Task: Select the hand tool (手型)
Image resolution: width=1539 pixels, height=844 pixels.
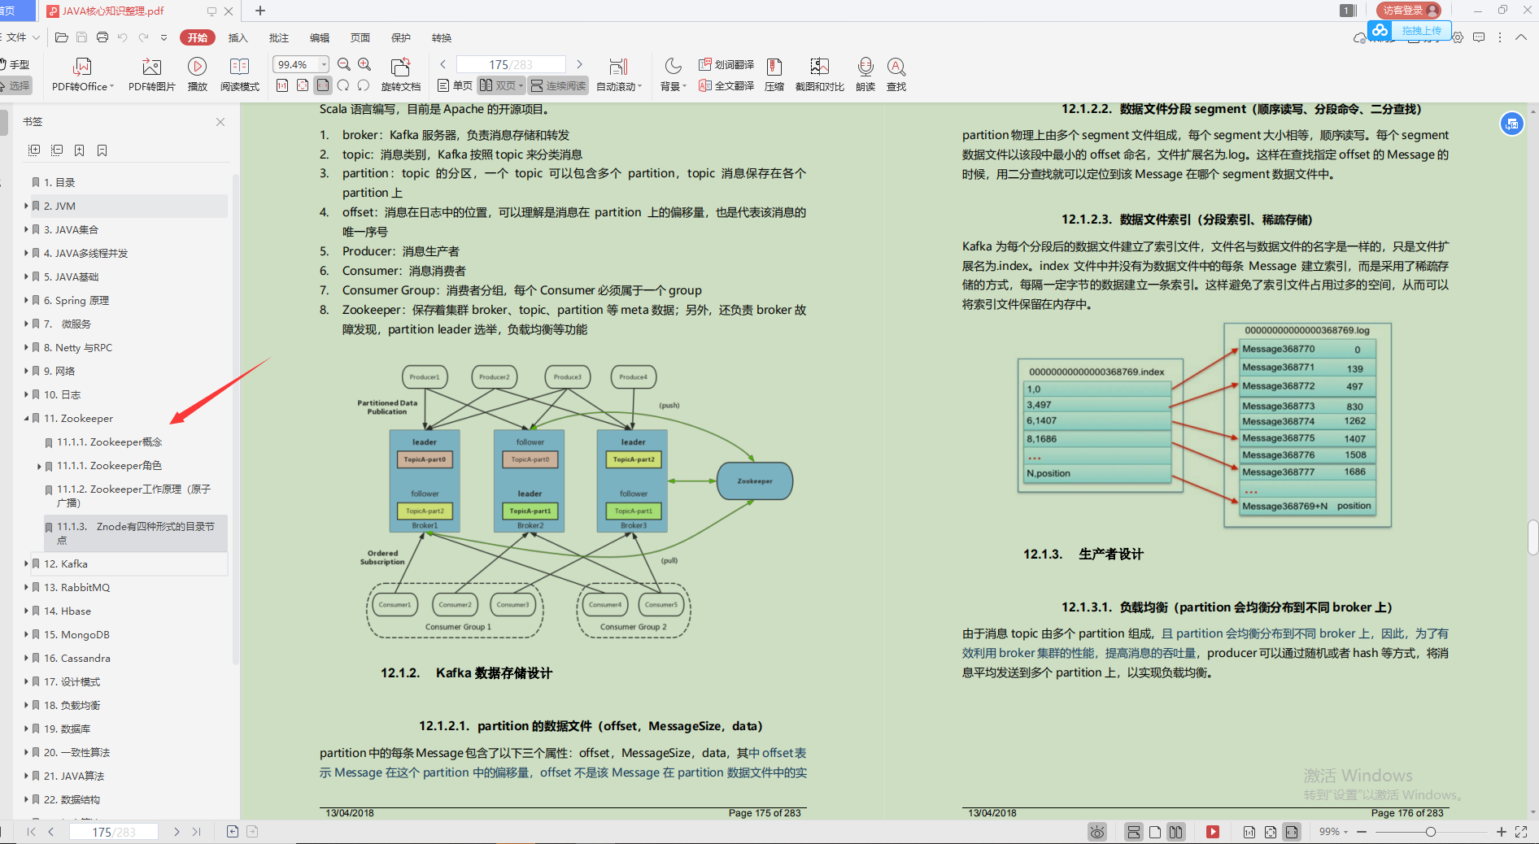Action: (15, 64)
